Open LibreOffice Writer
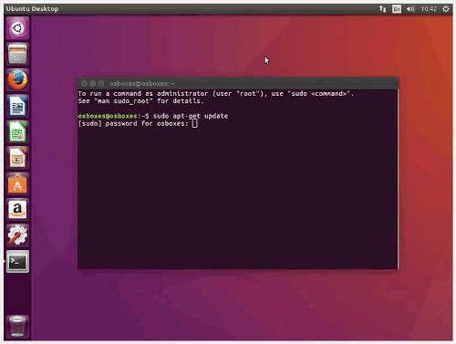456x344 pixels. tap(17, 106)
